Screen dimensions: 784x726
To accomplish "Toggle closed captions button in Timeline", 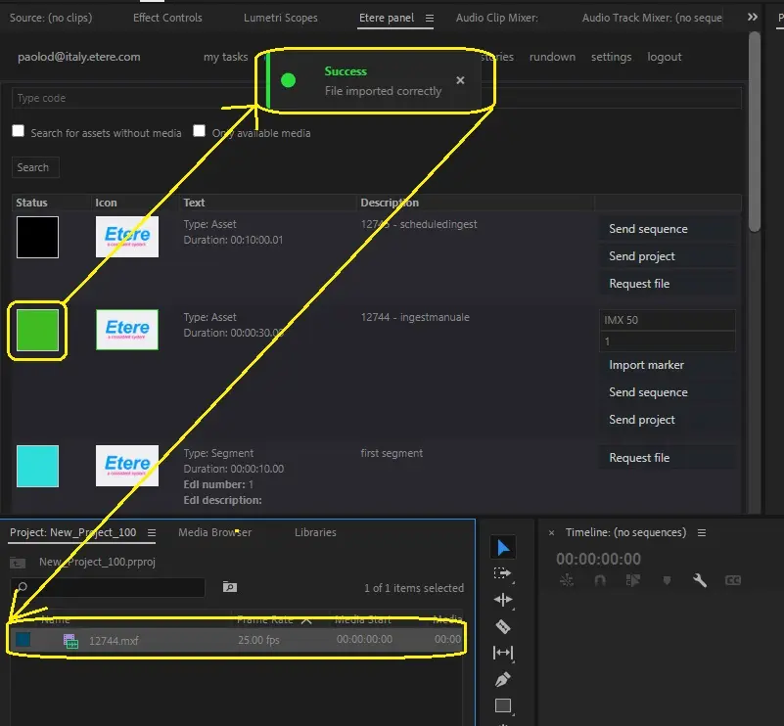I will tap(732, 580).
